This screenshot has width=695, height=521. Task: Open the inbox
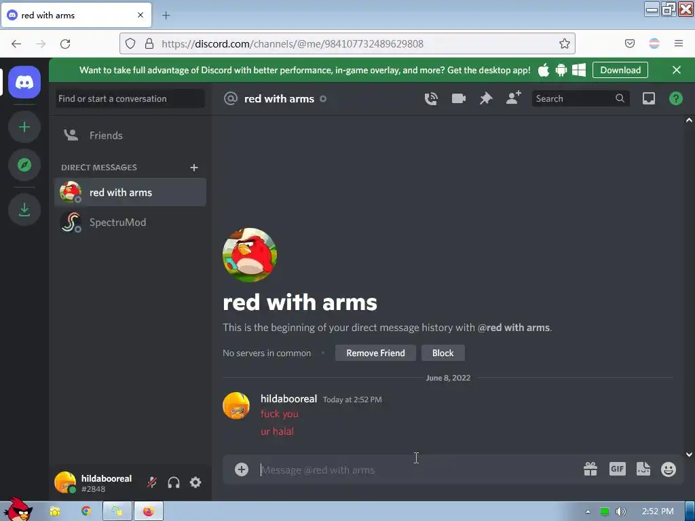[x=648, y=98]
